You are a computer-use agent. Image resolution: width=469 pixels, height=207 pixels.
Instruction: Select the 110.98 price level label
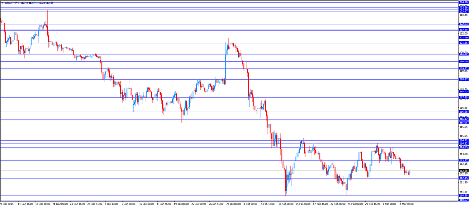[x=463, y=196]
